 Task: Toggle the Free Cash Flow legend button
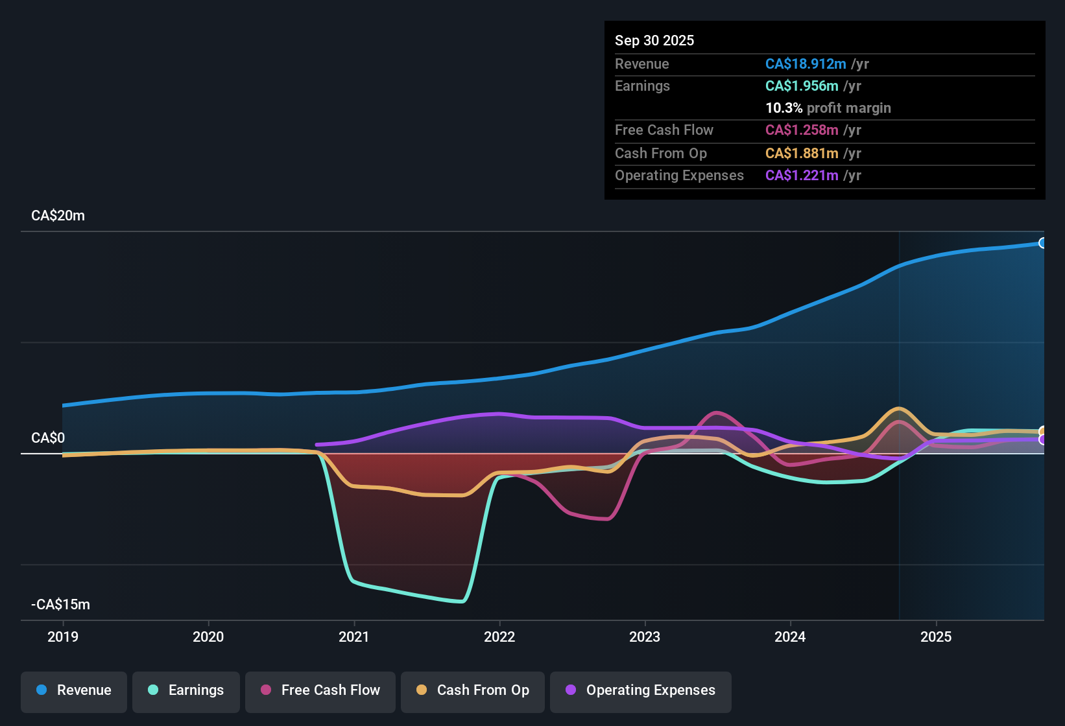(x=320, y=691)
